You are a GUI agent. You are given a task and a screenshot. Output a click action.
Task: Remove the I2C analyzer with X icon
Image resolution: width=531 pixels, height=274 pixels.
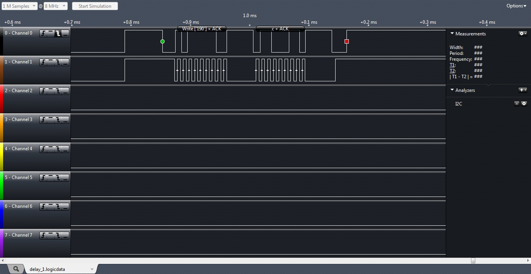tap(517, 104)
